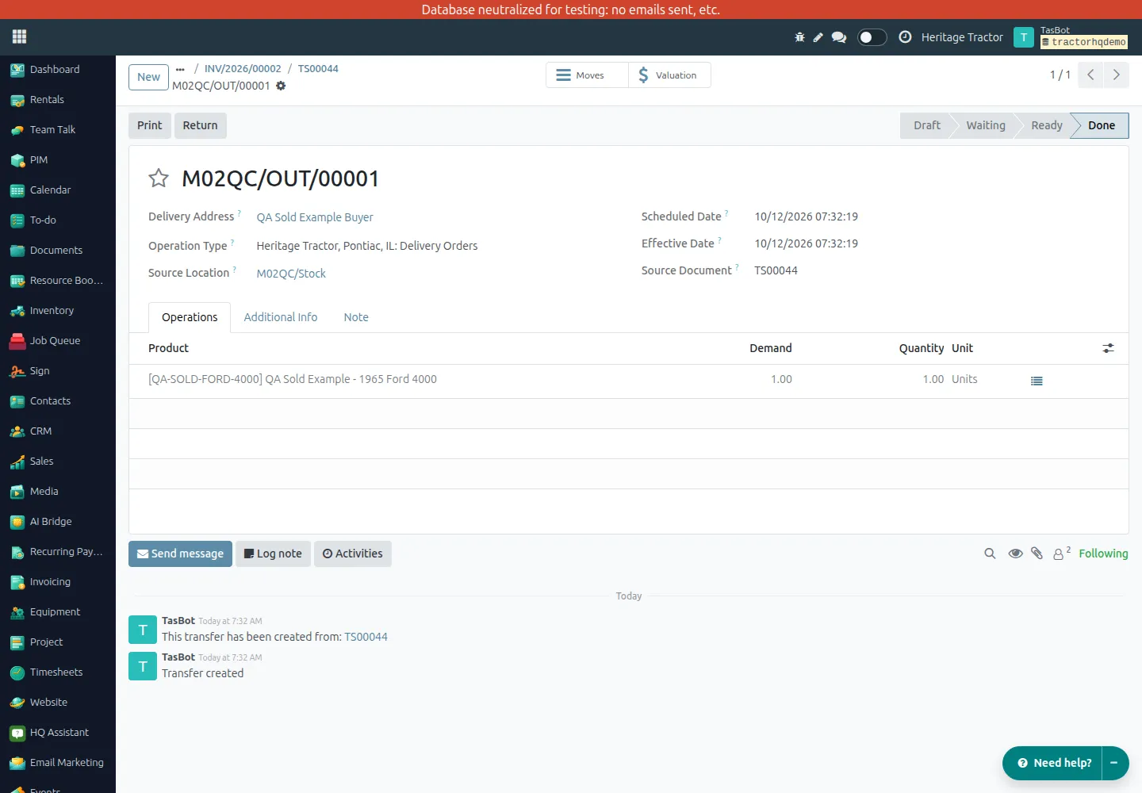Open the Inventory app in sidebar
Viewport: 1142px width, 793px height.
[58, 311]
